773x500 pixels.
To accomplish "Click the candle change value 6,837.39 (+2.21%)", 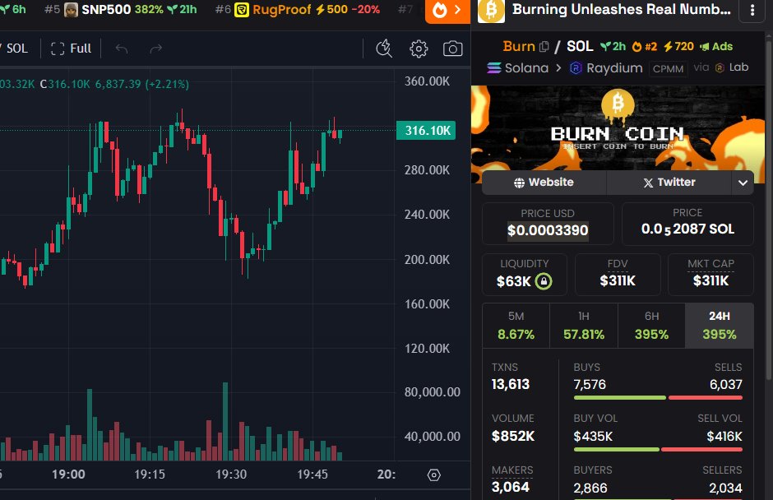I will [x=142, y=85].
